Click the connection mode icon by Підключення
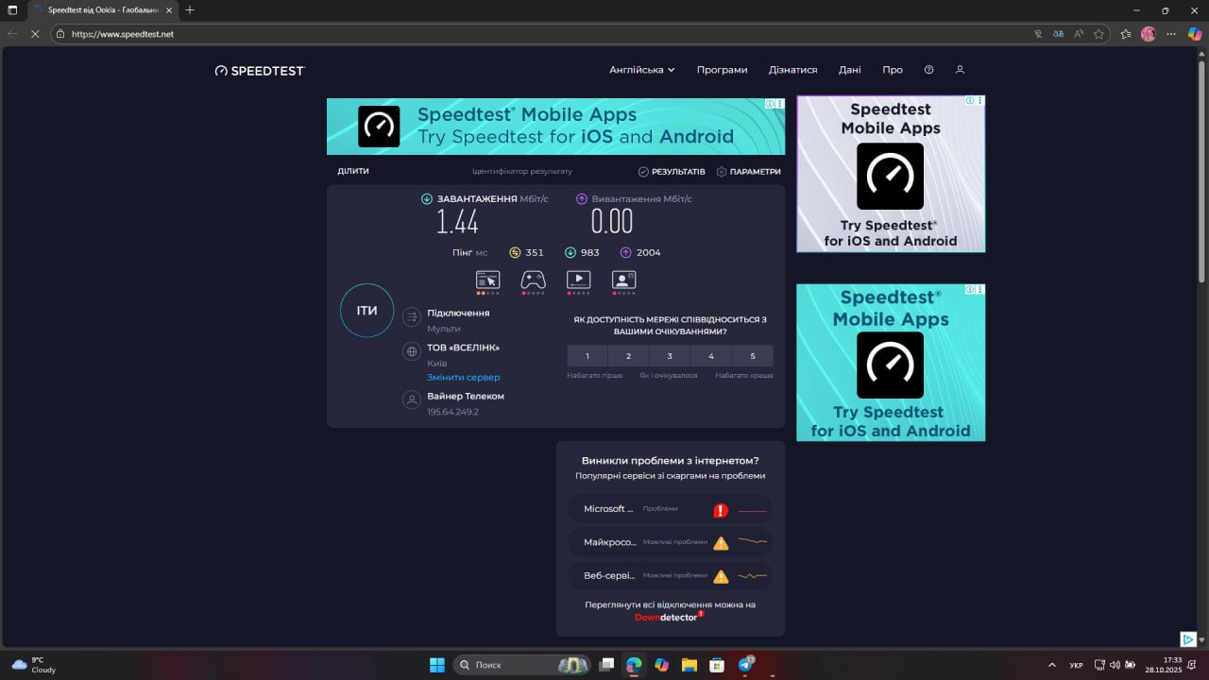 (x=412, y=317)
